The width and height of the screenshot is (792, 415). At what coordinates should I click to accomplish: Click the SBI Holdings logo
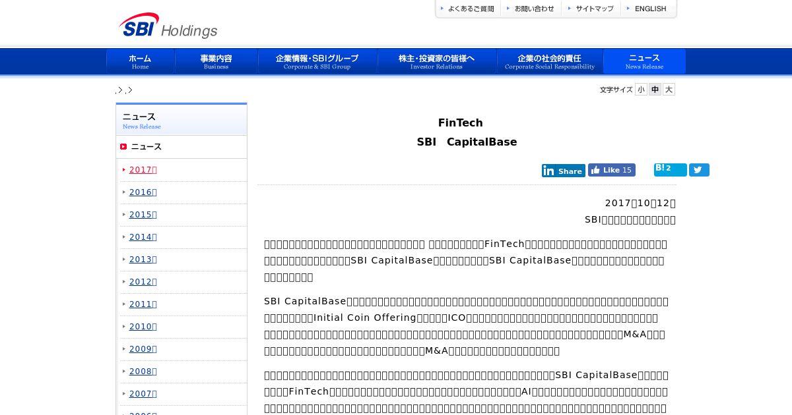(168, 26)
